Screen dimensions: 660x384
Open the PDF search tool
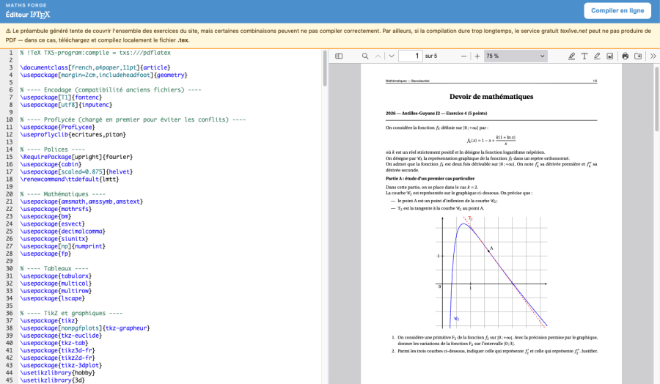[365, 56]
